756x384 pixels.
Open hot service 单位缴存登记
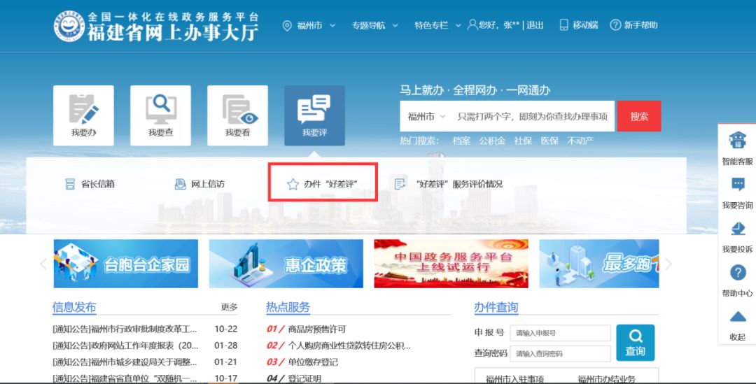pos(313,362)
